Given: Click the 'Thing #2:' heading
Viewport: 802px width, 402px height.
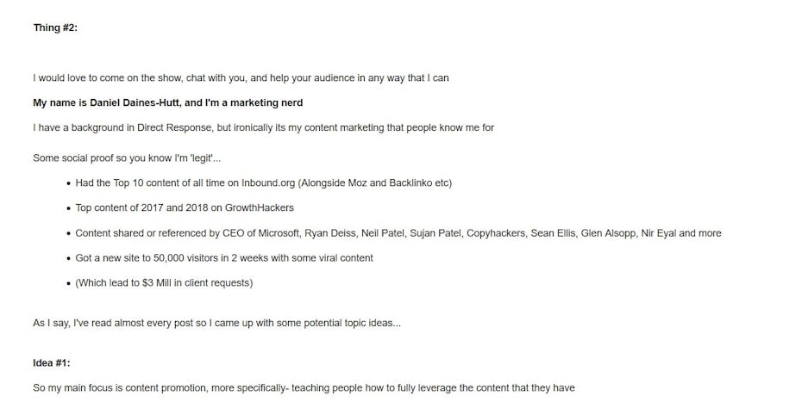Looking at the screenshot, I should pos(55,28).
